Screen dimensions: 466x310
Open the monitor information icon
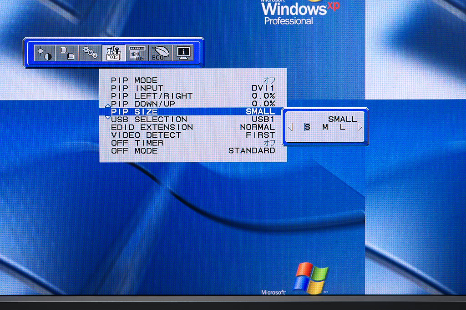[x=184, y=53]
